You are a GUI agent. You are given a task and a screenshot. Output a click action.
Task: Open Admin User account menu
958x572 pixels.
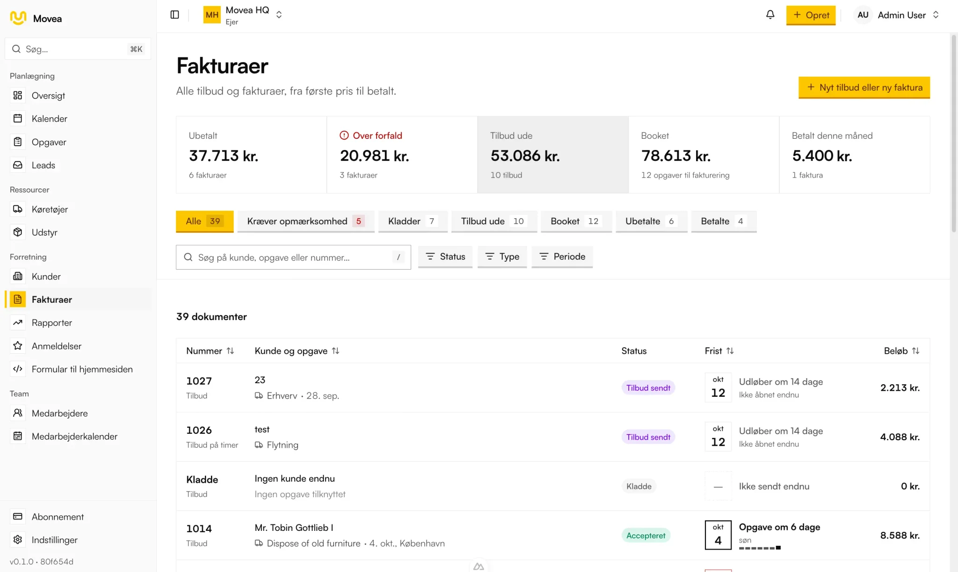pyautogui.click(x=897, y=15)
